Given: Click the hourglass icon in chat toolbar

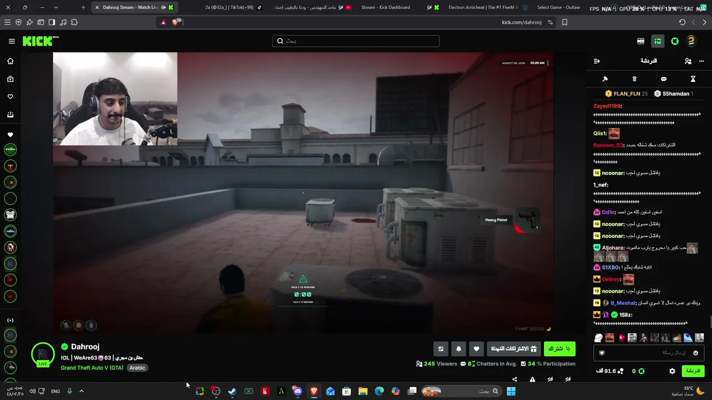Looking at the screenshot, I should [693, 79].
